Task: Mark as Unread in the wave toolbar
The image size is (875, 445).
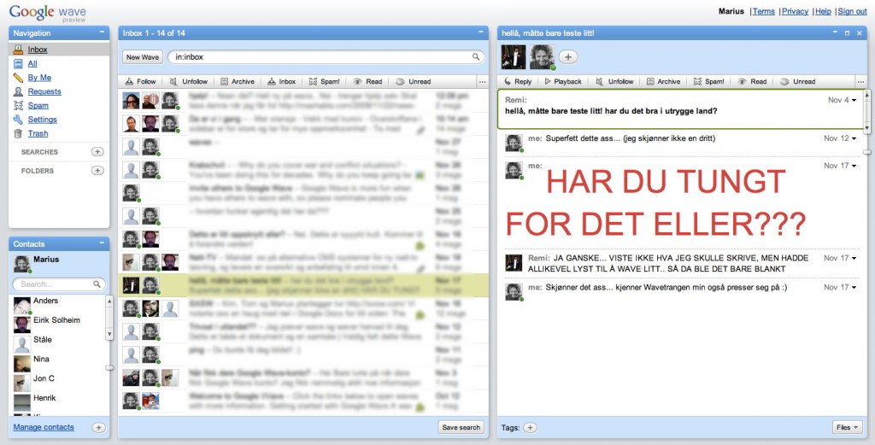Action: (797, 81)
